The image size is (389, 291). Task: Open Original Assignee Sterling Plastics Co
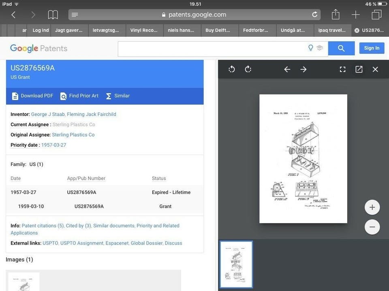[73, 135]
